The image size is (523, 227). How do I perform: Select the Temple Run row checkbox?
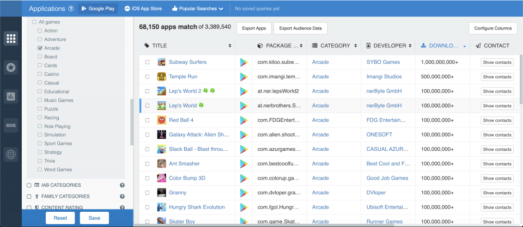(148, 77)
